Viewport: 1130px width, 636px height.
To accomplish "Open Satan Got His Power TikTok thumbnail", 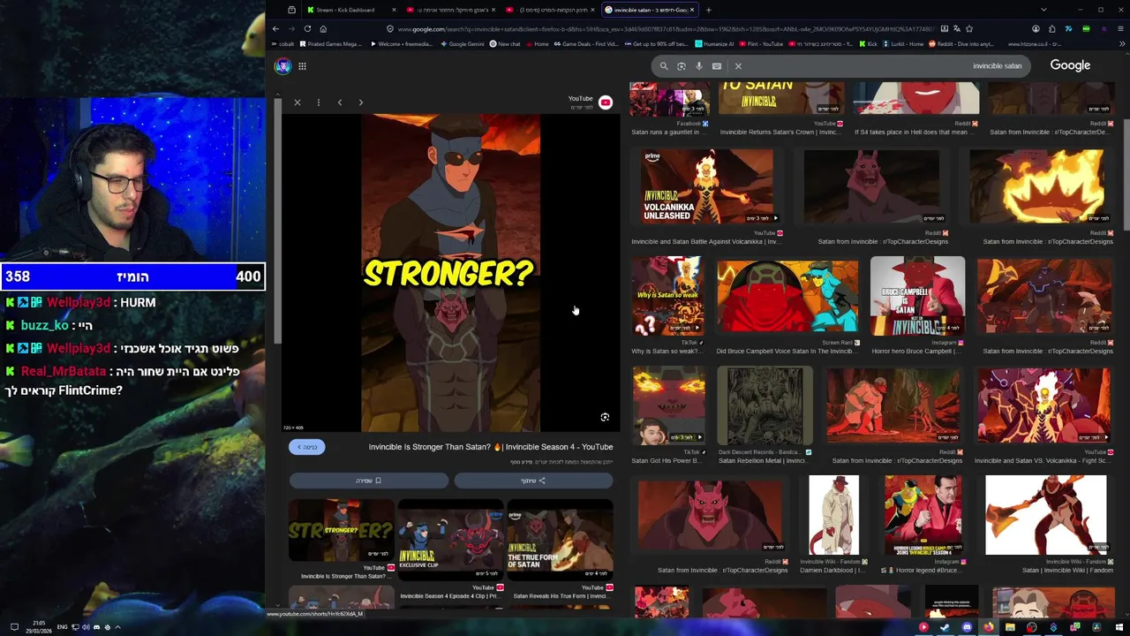I will tap(668, 406).
